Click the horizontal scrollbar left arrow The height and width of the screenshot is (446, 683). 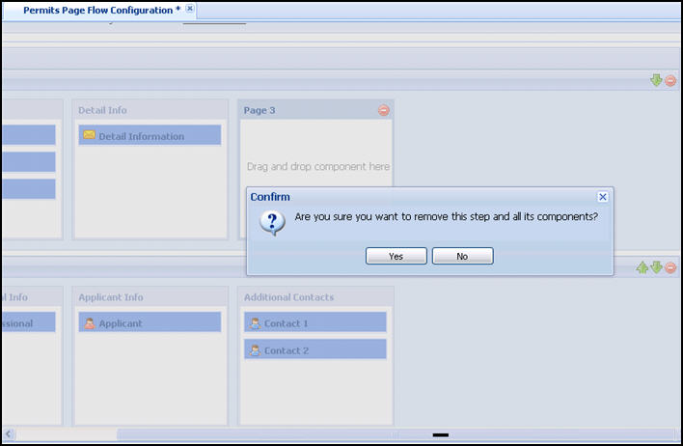point(8,434)
